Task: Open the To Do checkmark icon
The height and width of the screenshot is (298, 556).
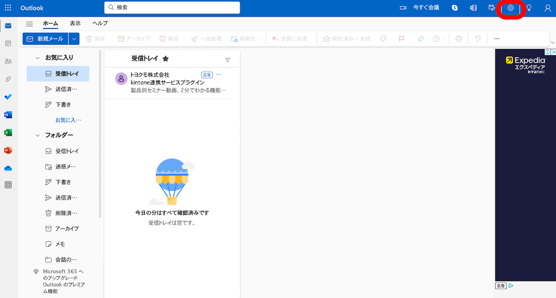Action: tap(8, 97)
